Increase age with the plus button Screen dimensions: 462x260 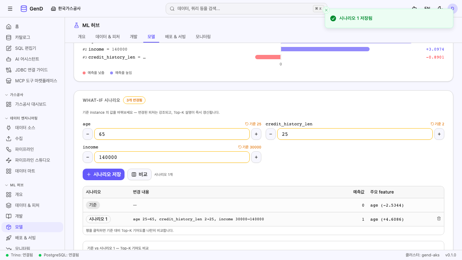(256, 134)
